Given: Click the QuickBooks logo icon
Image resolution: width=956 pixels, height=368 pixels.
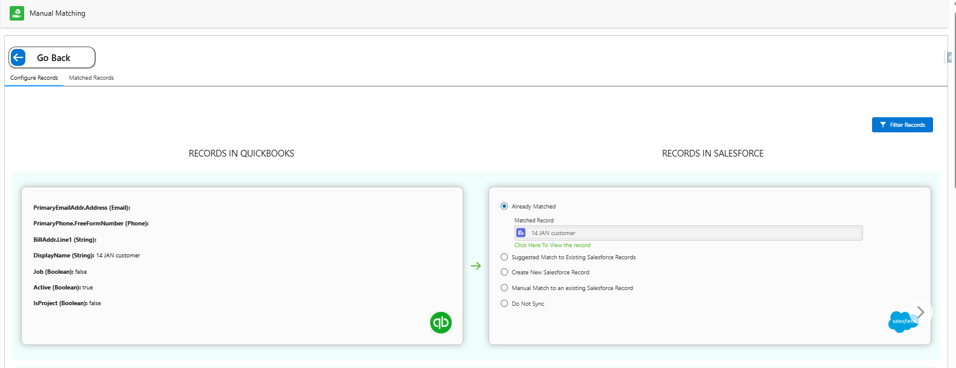Looking at the screenshot, I should (x=441, y=322).
